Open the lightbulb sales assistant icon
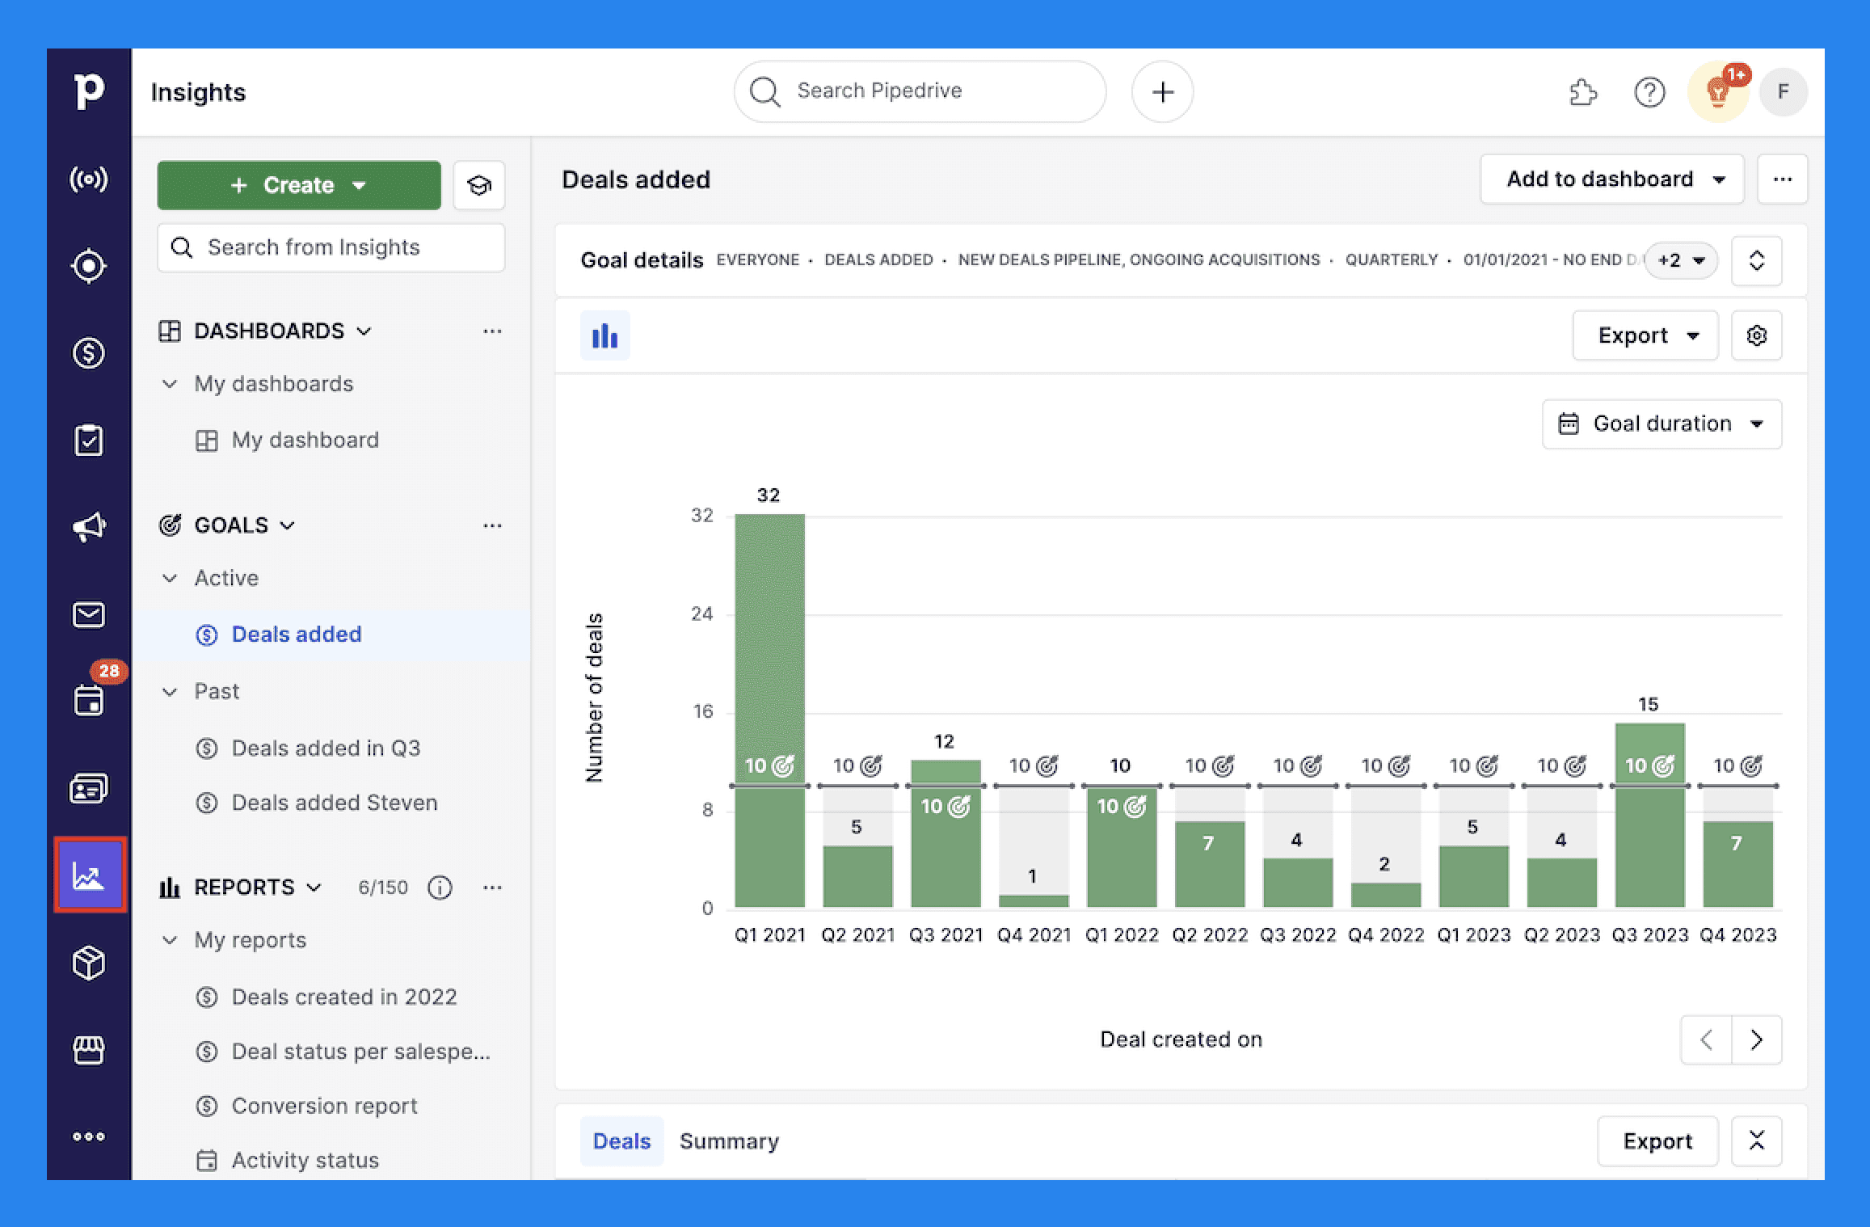The image size is (1870, 1227). pyautogui.click(x=1718, y=91)
